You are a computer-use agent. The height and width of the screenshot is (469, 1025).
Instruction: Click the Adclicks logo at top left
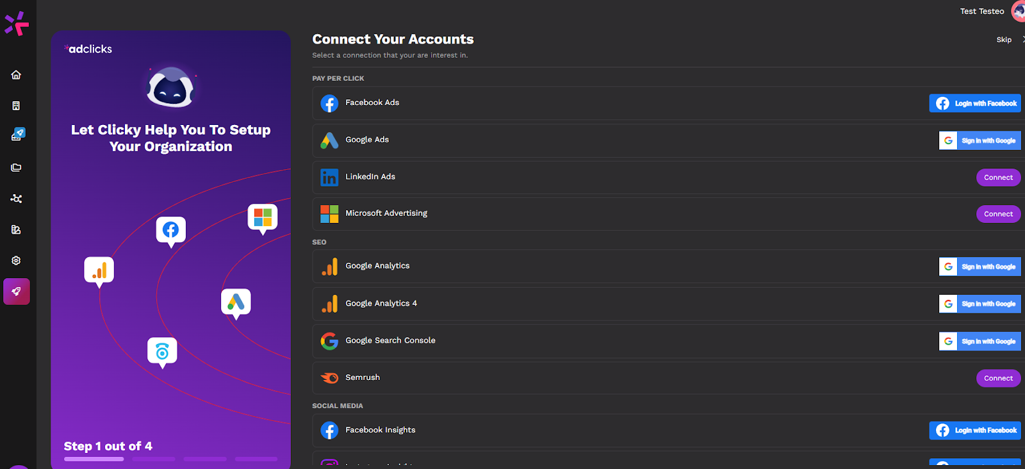click(17, 24)
